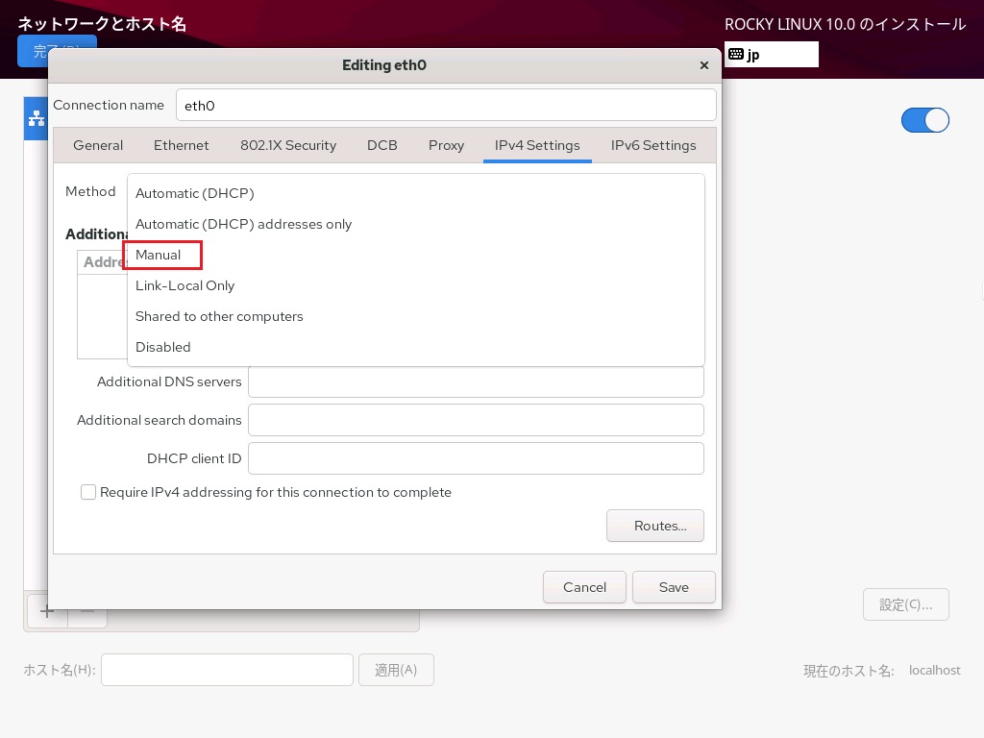Viewport: 984px width, 738px height.
Task: Open the Routes… dialog
Action: point(654,526)
